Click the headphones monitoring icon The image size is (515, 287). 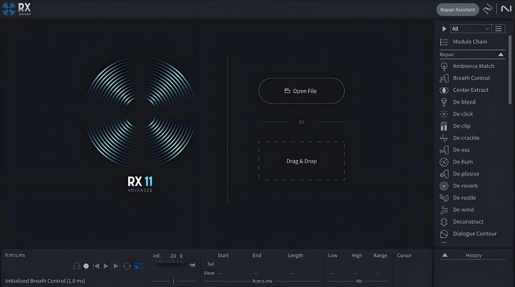pos(76,266)
